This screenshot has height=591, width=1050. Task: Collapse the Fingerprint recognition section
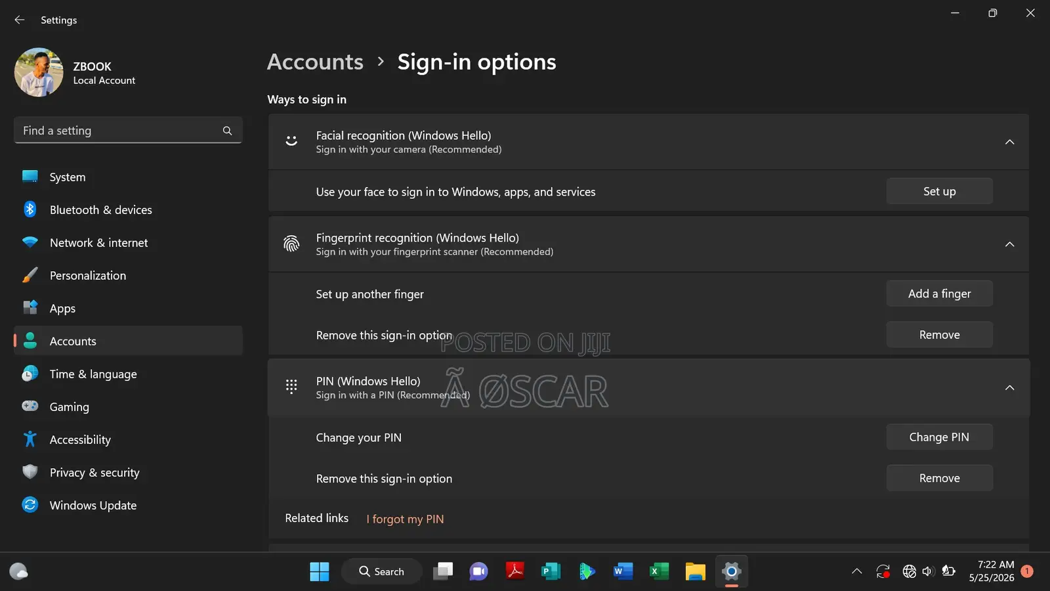coord(1009,244)
